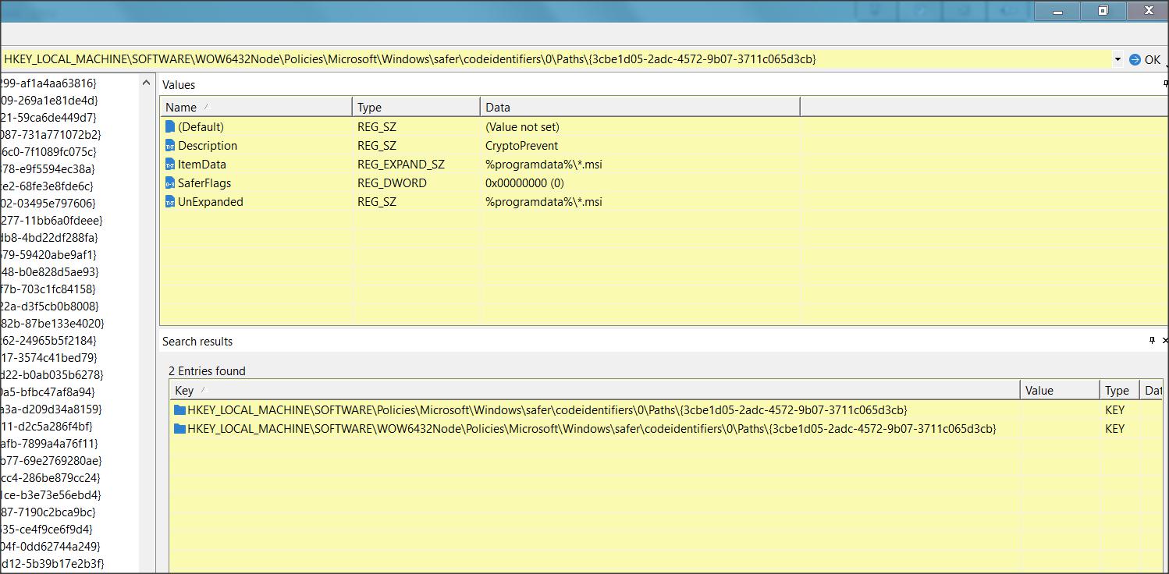This screenshot has width=1169, height=574.
Task: Click the UnExpanded string value icon
Action: pyautogui.click(x=170, y=202)
